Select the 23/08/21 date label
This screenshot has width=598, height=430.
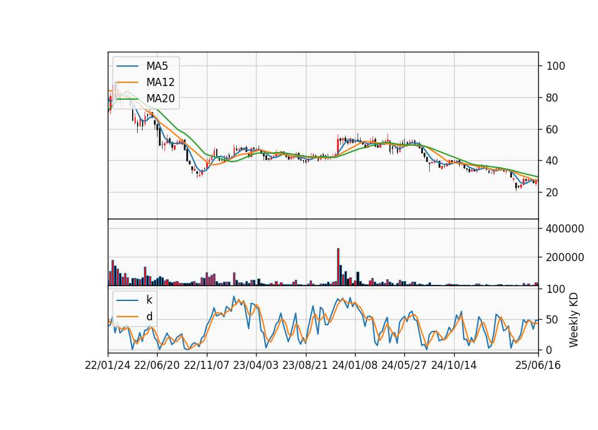pyautogui.click(x=305, y=365)
